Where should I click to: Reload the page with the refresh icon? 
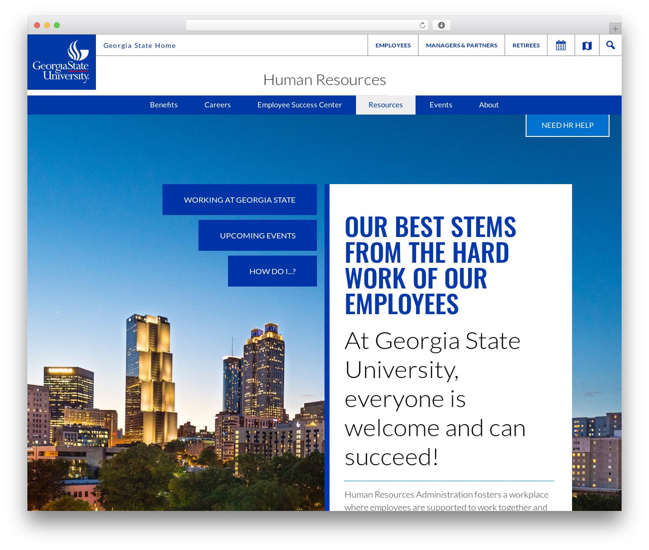click(x=422, y=25)
